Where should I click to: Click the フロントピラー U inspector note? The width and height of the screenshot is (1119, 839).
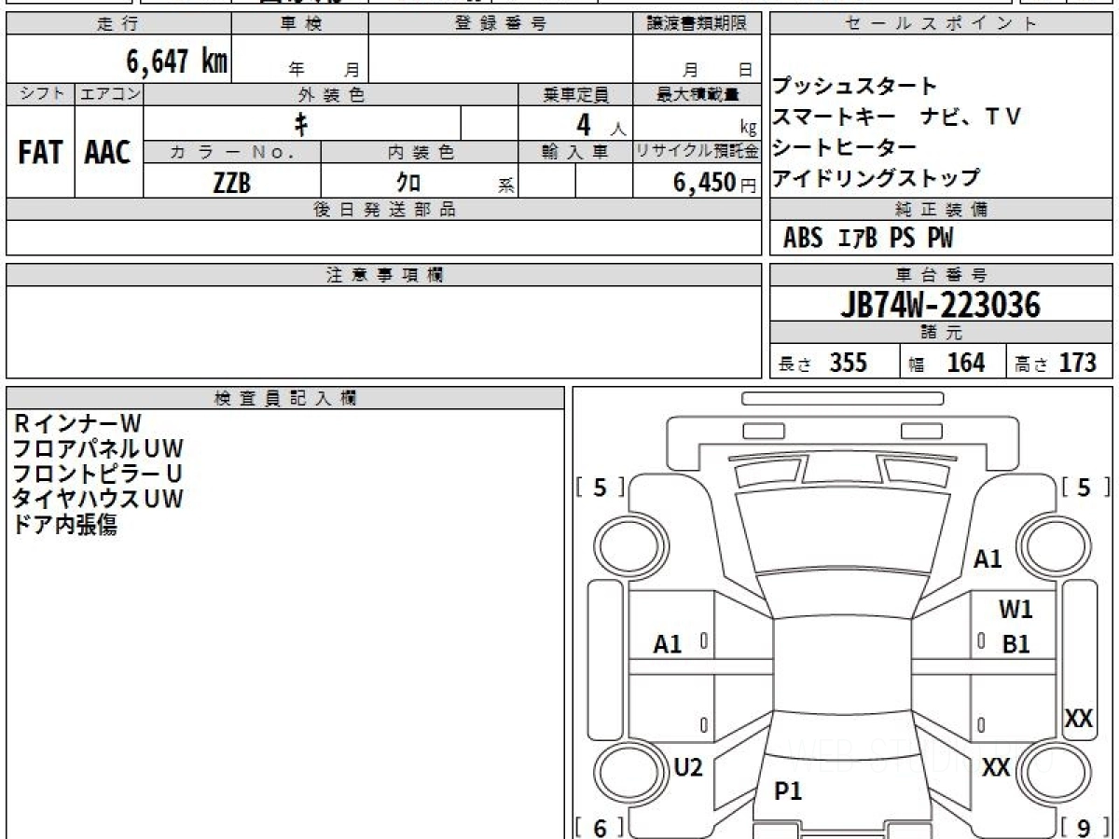(x=97, y=474)
